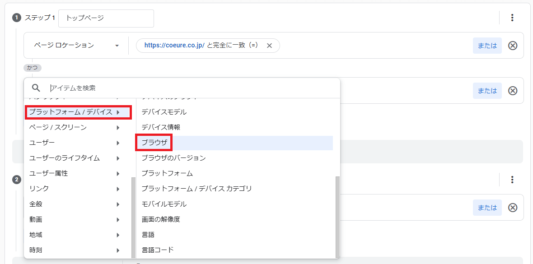This screenshot has height=264, width=533.
Task: Remove the Step 2 condition row
Action: pyautogui.click(x=513, y=208)
